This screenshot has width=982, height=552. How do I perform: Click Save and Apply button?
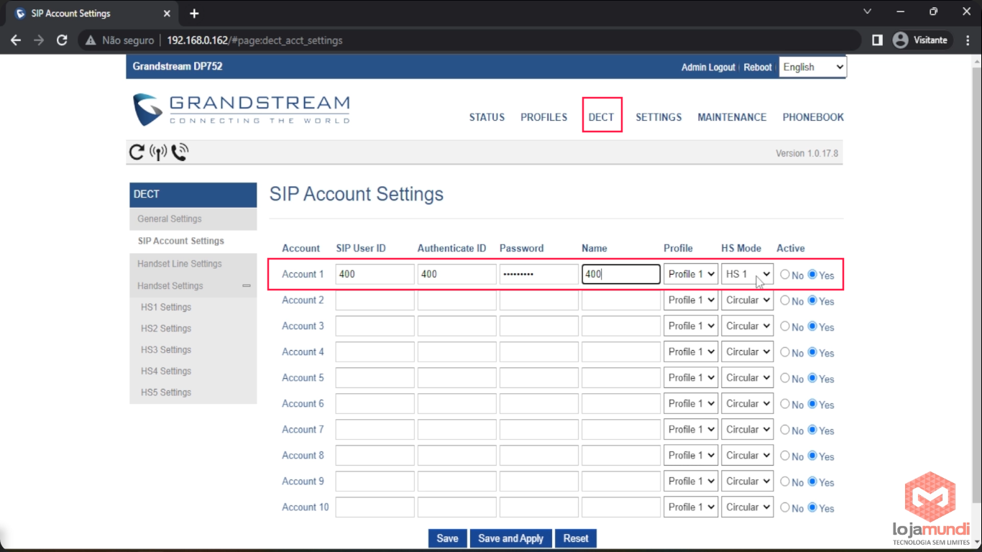511,538
